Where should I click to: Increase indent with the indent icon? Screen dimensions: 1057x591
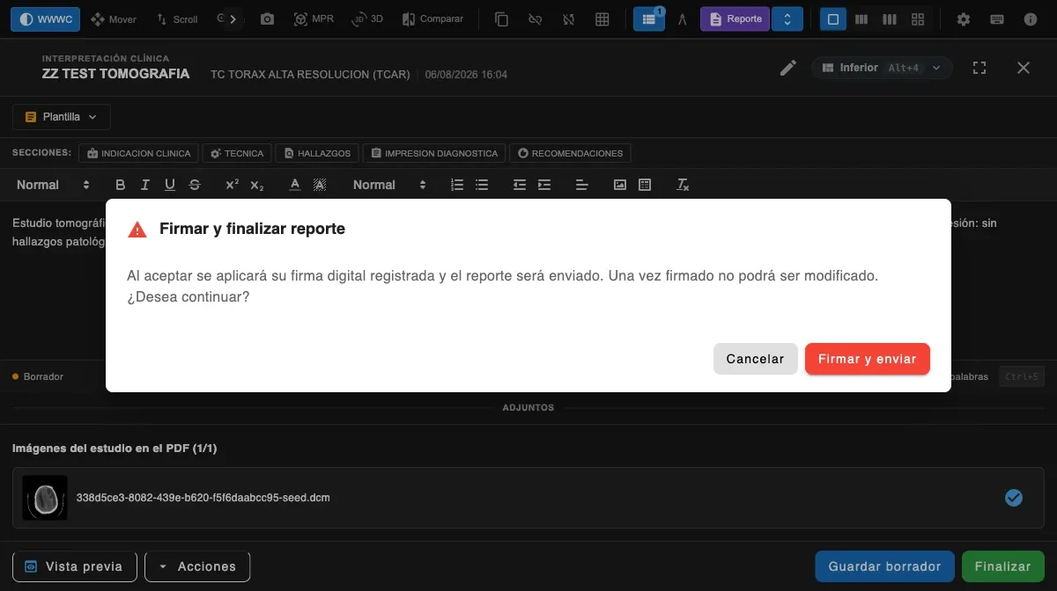point(544,185)
